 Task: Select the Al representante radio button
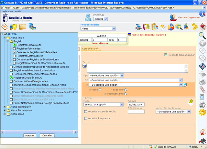125,94
